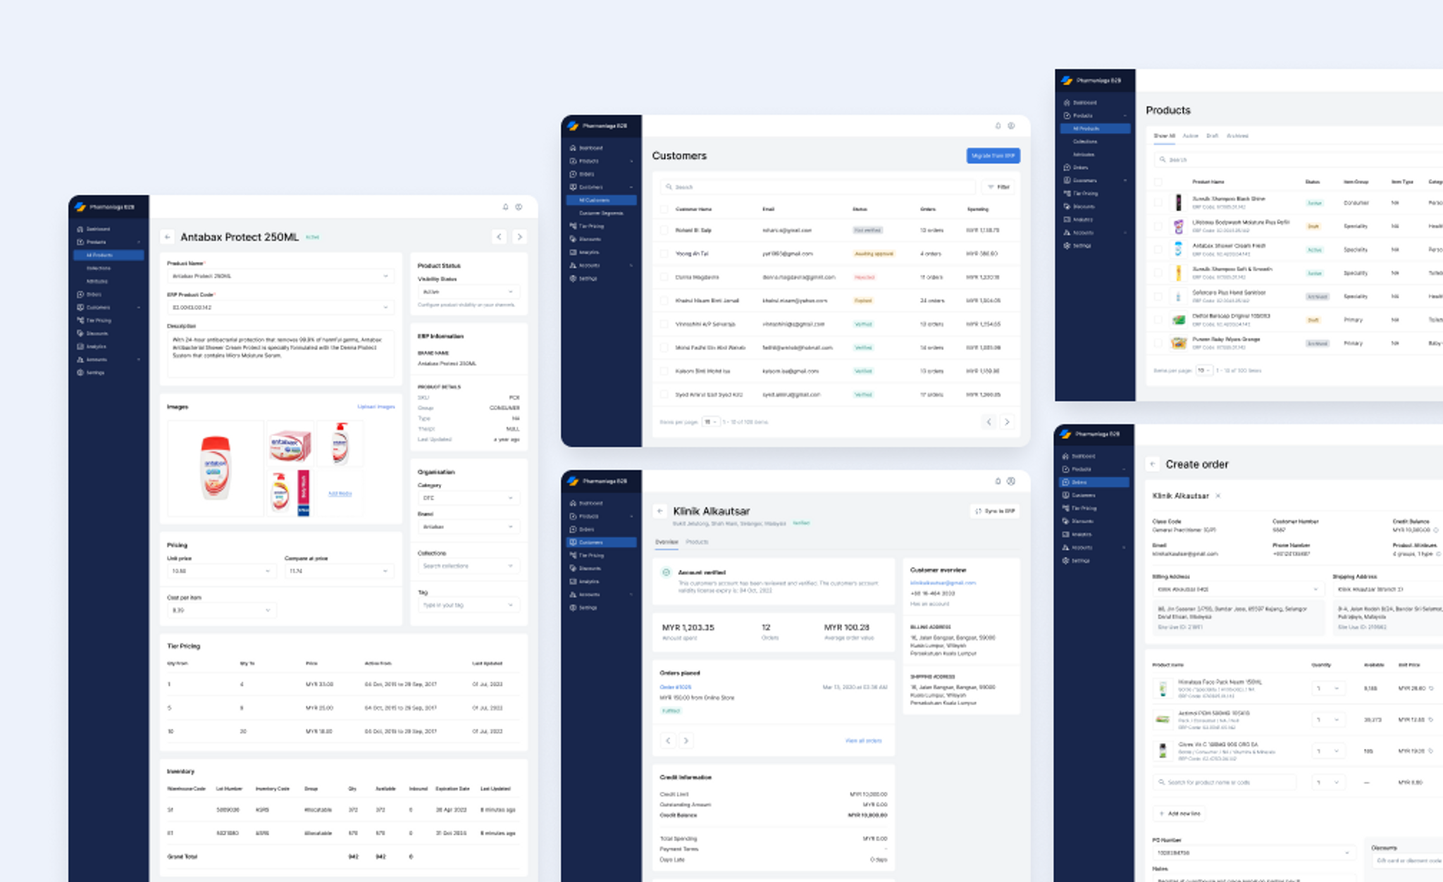Screen dimensions: 1443x882
Task: Click back arrow next to Create order
Action: click(x=1153, y=464)
